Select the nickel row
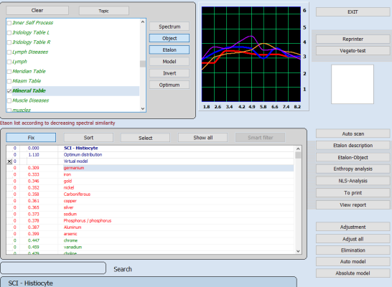 (150, 187)
